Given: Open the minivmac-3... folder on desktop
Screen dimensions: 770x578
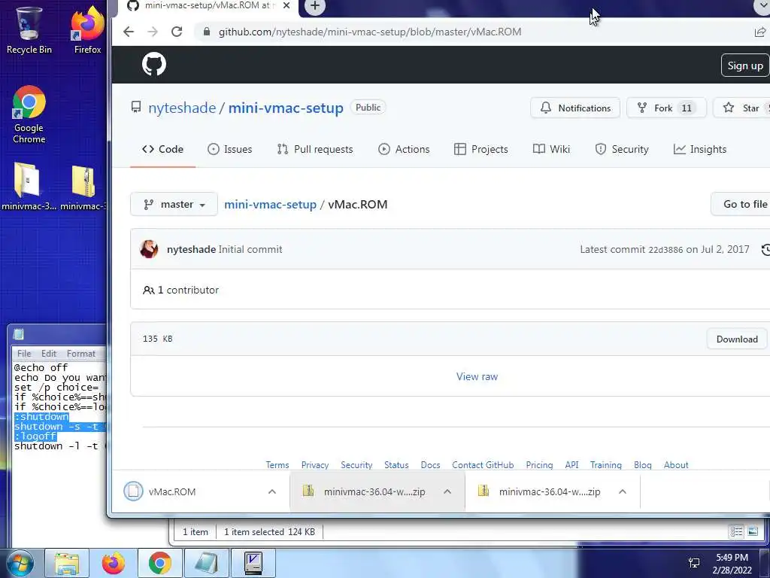Looking at the screenshot, I should coord(28,187).
